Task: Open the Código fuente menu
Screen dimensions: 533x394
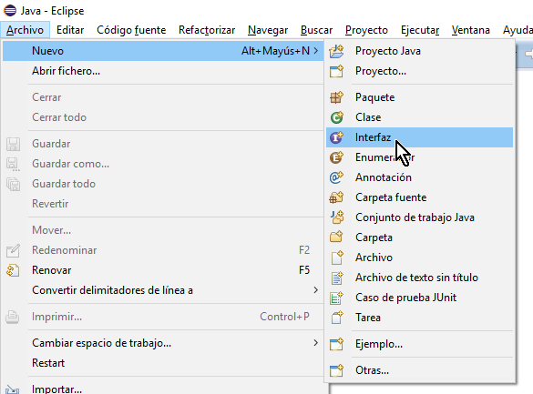Action: [x=131, y=30]
